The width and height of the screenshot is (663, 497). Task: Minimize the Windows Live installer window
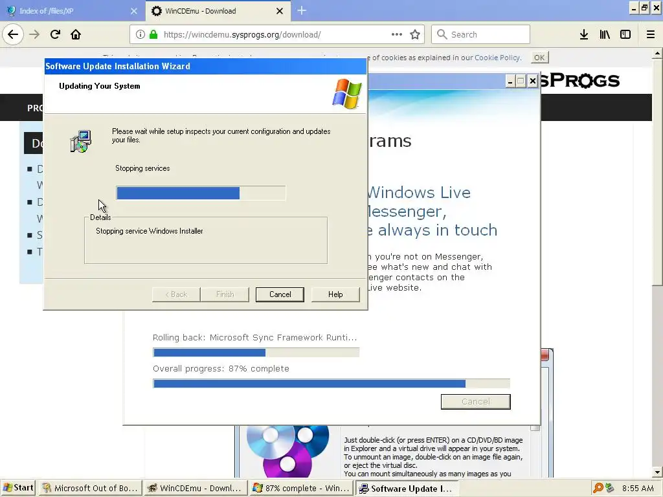tap(510, 81)
